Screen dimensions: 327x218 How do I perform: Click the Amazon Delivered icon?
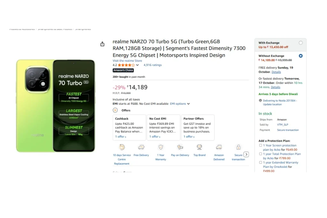click(219, 147)
